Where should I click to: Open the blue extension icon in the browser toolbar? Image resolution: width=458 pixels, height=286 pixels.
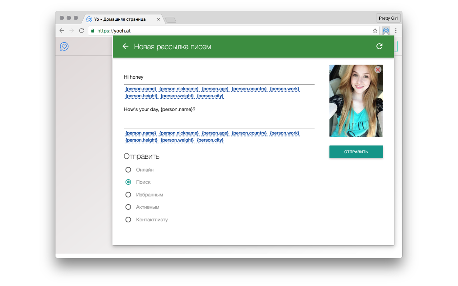[x=386, y=30]
